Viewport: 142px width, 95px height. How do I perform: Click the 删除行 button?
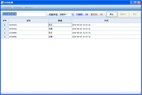[x=123, y=14]
